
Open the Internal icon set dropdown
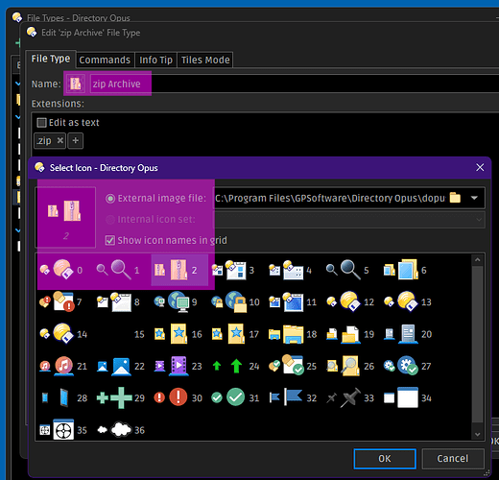click(x=349, y=220)
